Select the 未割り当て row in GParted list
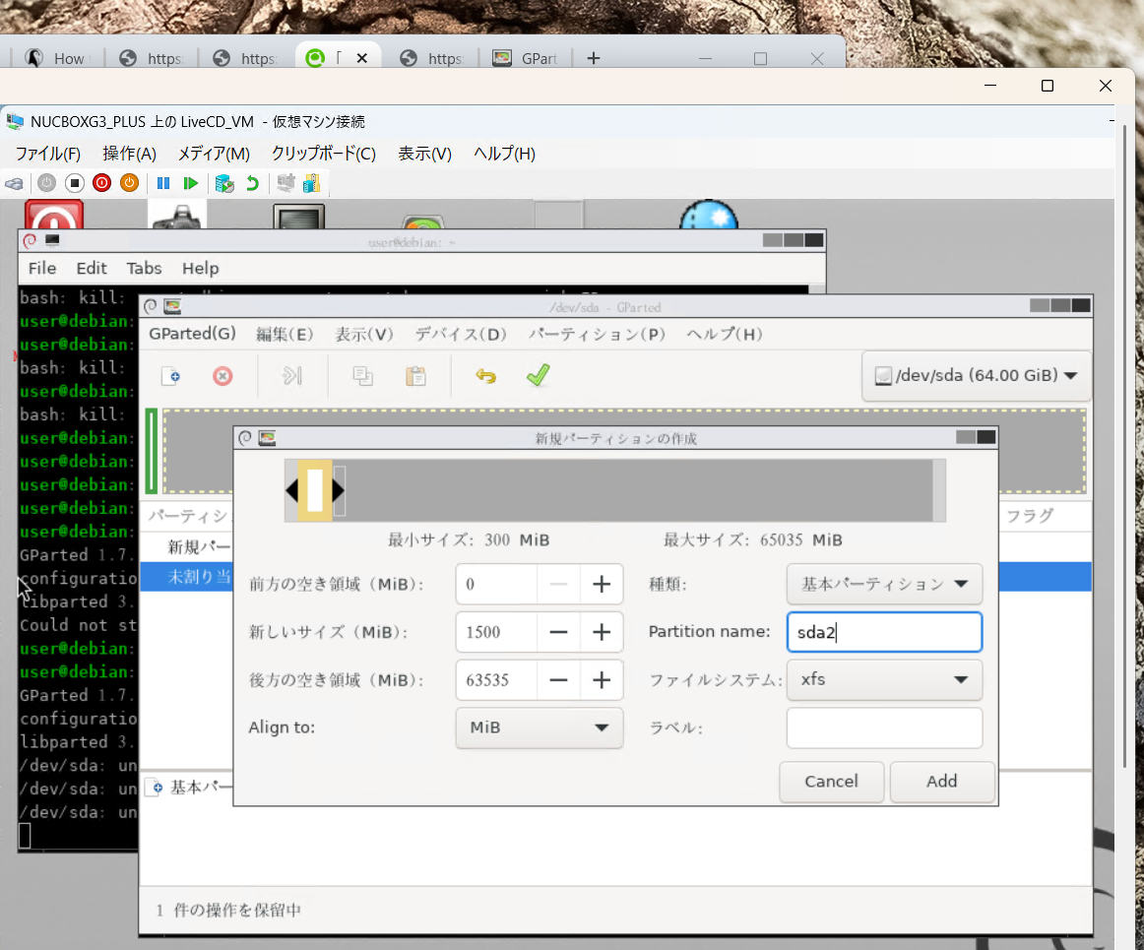 point(615,577)
